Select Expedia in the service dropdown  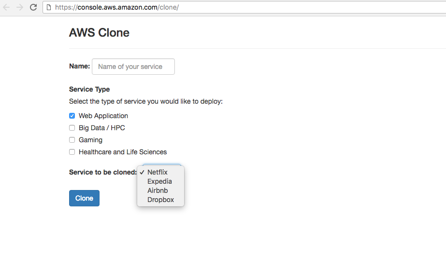[x=160, y=181]
